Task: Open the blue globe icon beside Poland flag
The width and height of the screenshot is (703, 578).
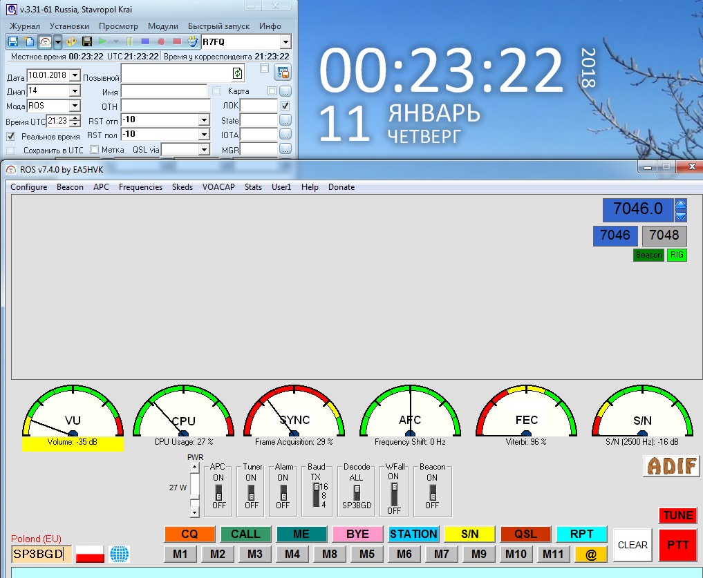Action: click(120, 554)
